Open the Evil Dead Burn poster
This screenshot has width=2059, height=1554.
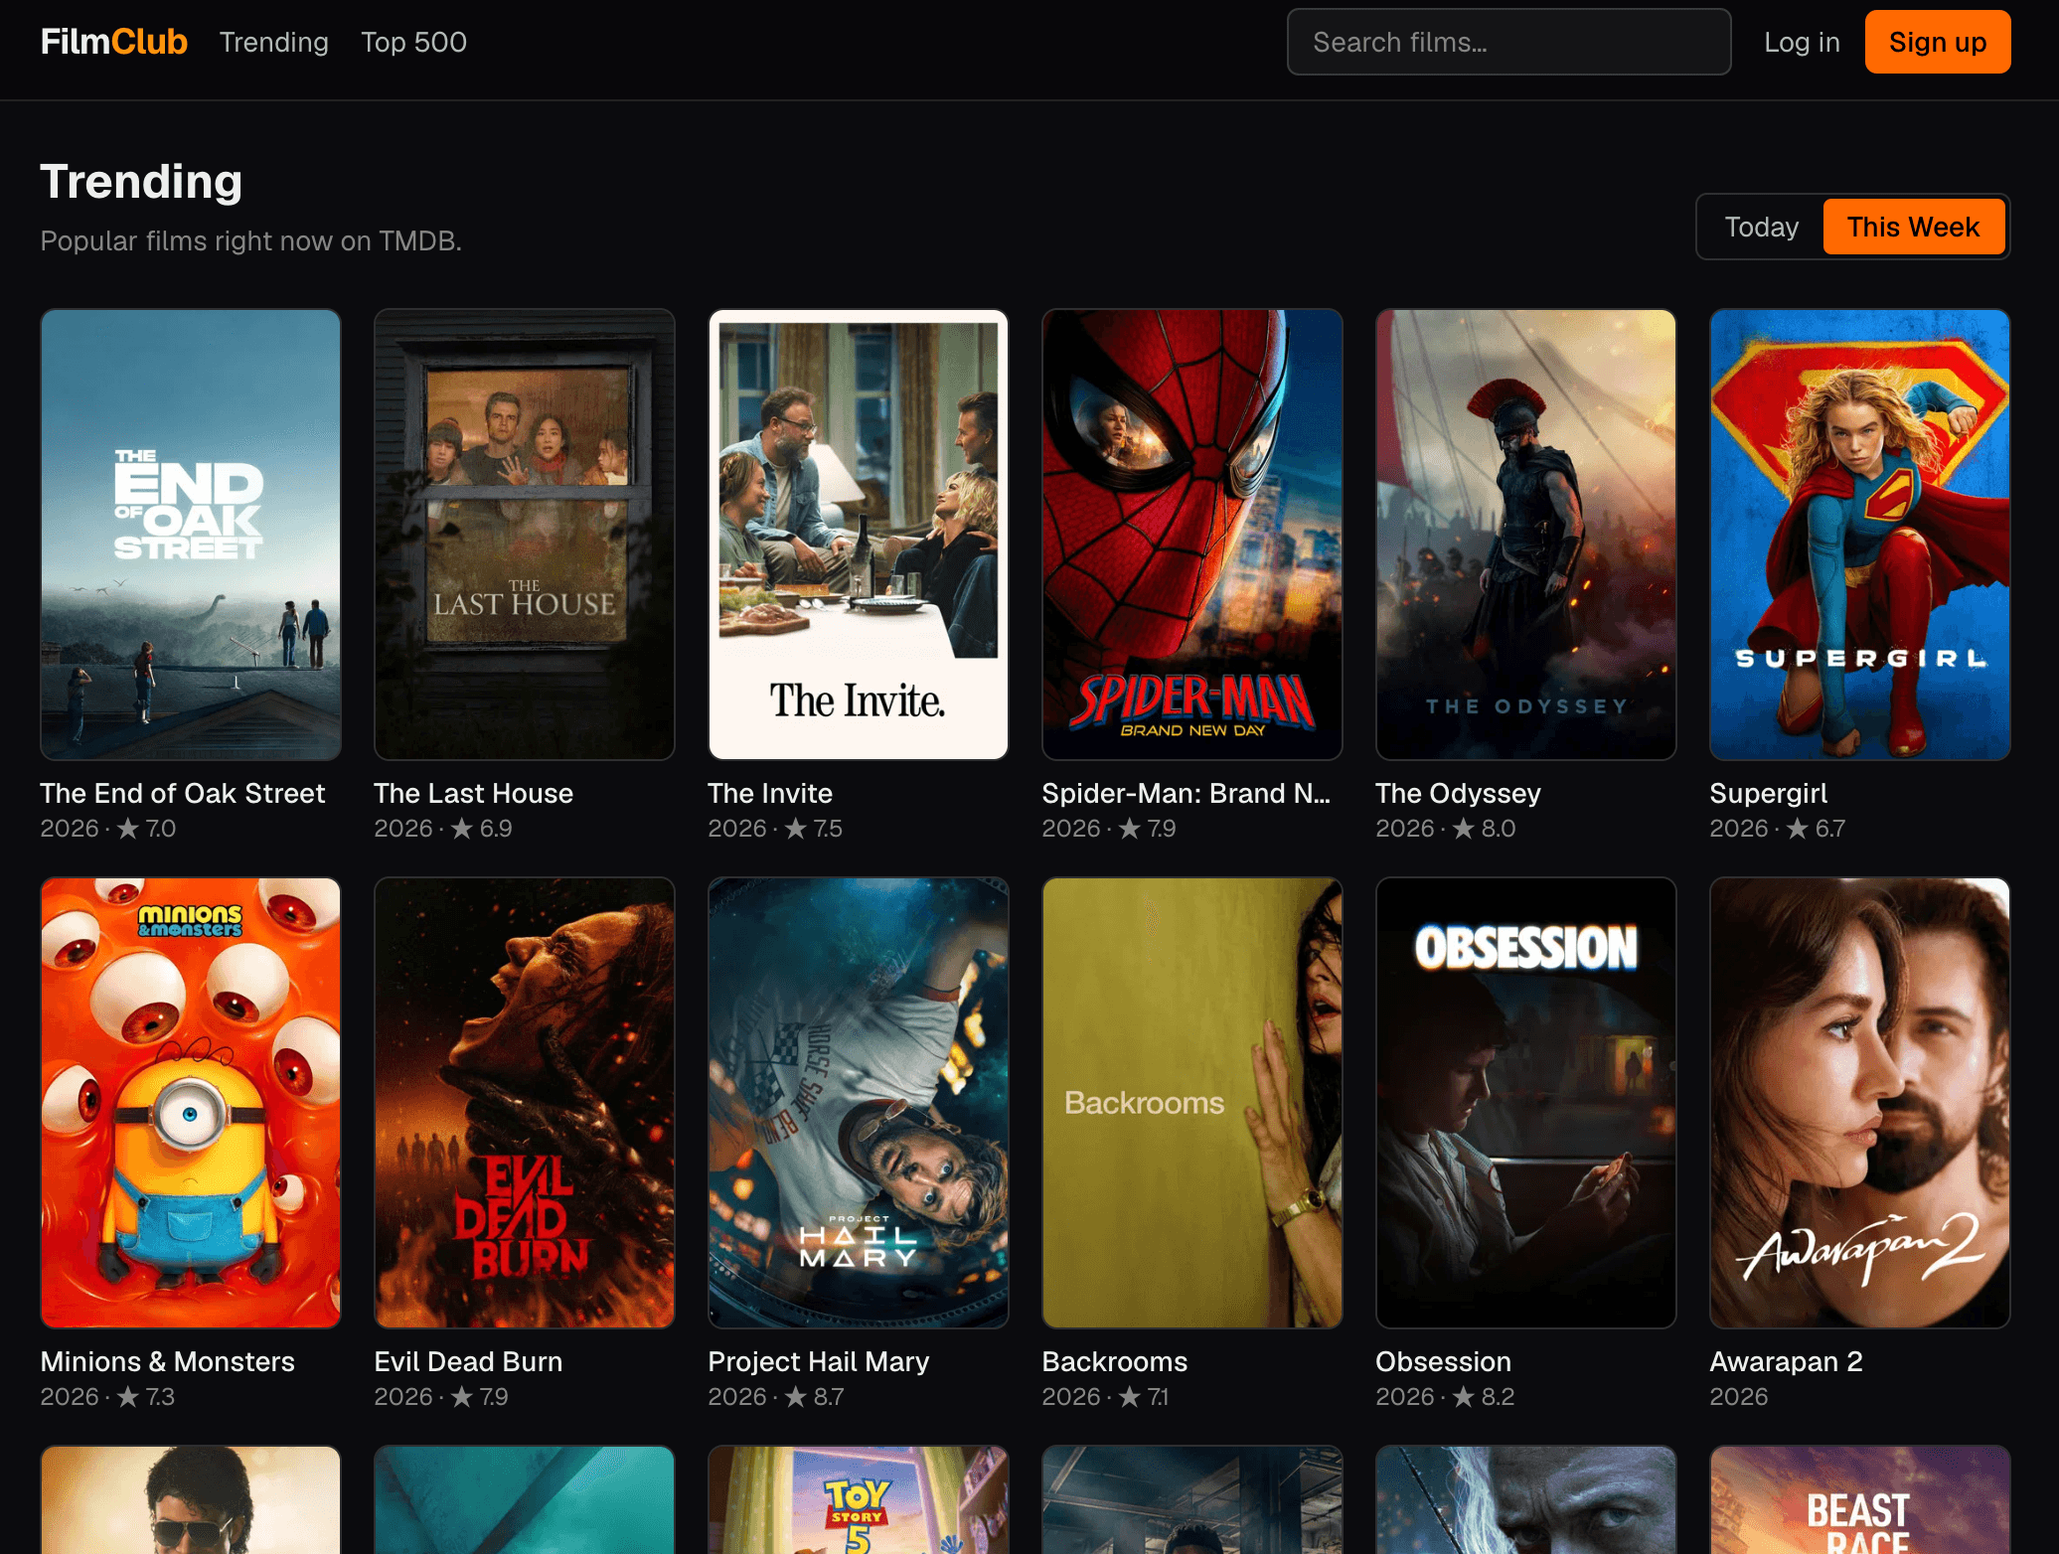click(x=525, y=1103)
